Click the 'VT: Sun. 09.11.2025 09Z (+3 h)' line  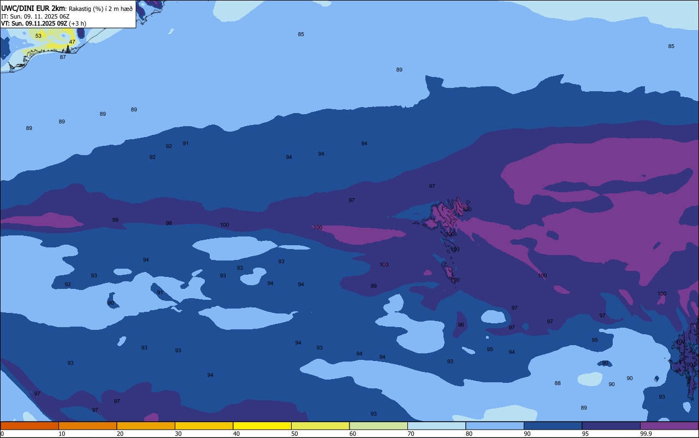pyautogui.click(x=44, y=23)
